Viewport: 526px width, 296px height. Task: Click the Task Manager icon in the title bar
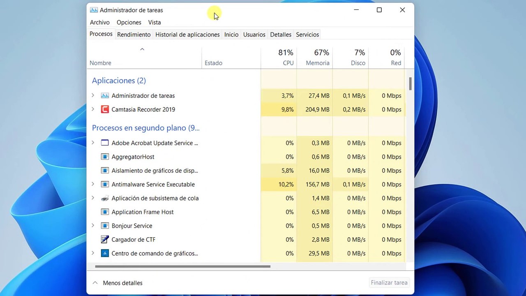pos(94,10)
